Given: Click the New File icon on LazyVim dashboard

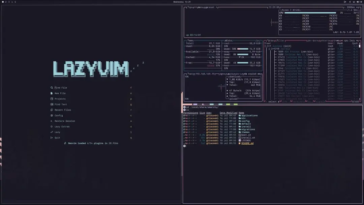Looking at the screenshot, I should pos(51,93).
